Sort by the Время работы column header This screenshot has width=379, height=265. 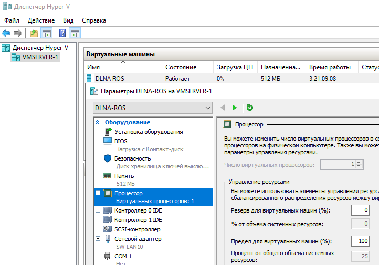(x=332, y=67)
